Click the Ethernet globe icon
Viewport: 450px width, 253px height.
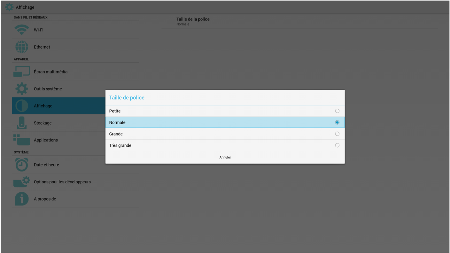coord(22,47)
